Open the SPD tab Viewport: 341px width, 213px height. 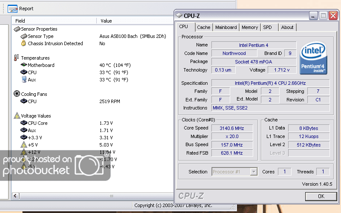click(x=269, y=27)
